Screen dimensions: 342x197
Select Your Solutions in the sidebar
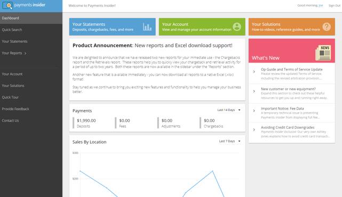[31, 85]
